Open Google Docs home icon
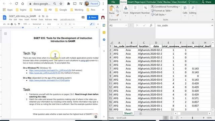Image resolution: width=215 pixels, height=121 pixels. 4,17
